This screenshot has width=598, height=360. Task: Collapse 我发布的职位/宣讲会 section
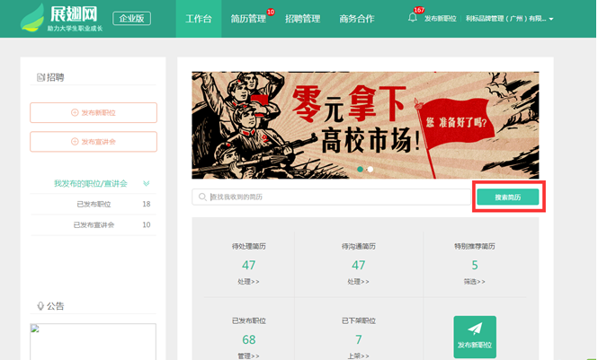146,183
